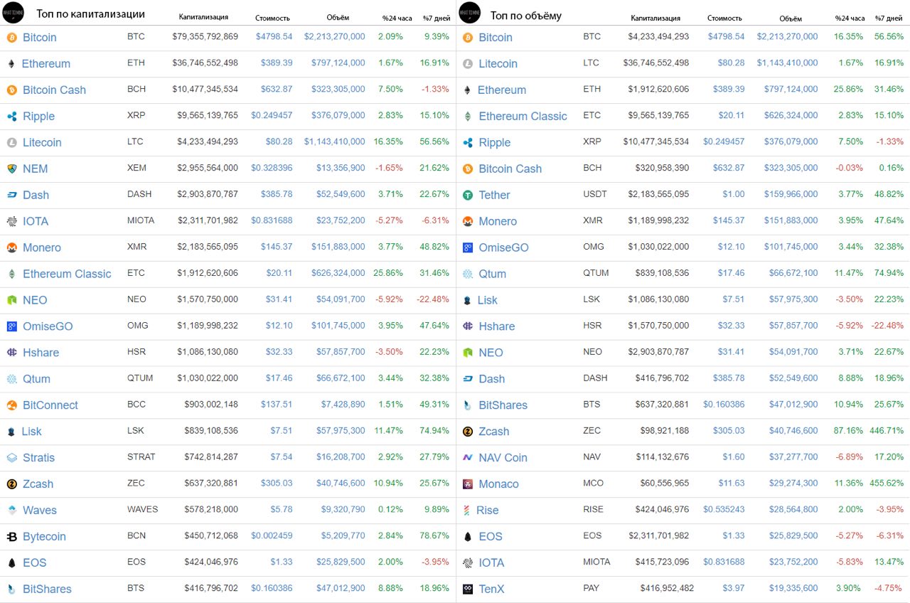The height and width of the screenshot is (603, 910).
Task: Click Ethereum icon in Топ по капитализации table
Action: click(11, 64)
